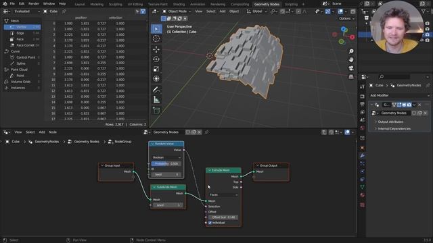Open the node editor Add menu
Image resolution: width=433 pixels, height=243 pixels.
point(42,132)
